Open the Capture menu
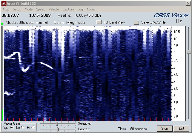The width and height of the screenshot is (192, 133). click(68, 9)
